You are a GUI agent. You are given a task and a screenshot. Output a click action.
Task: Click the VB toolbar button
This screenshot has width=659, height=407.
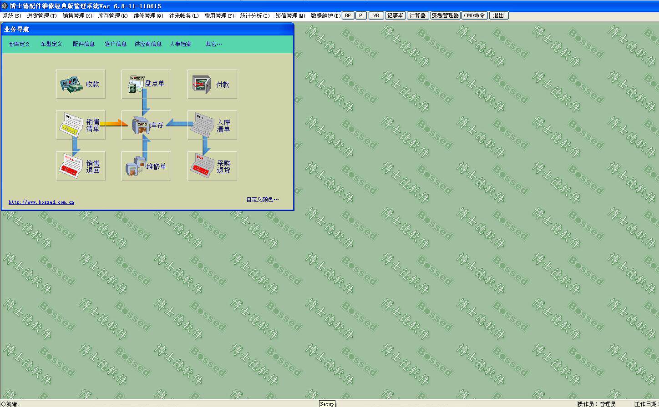(376, 15)
